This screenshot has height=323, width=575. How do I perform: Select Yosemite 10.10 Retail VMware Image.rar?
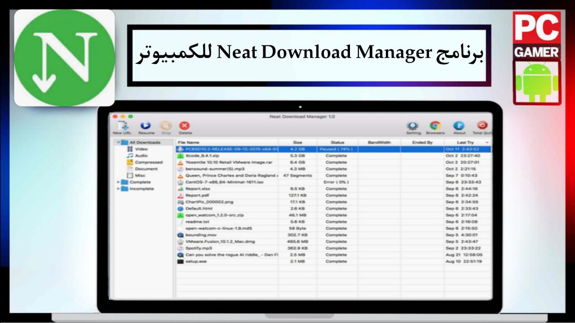[x=333, y=162]
